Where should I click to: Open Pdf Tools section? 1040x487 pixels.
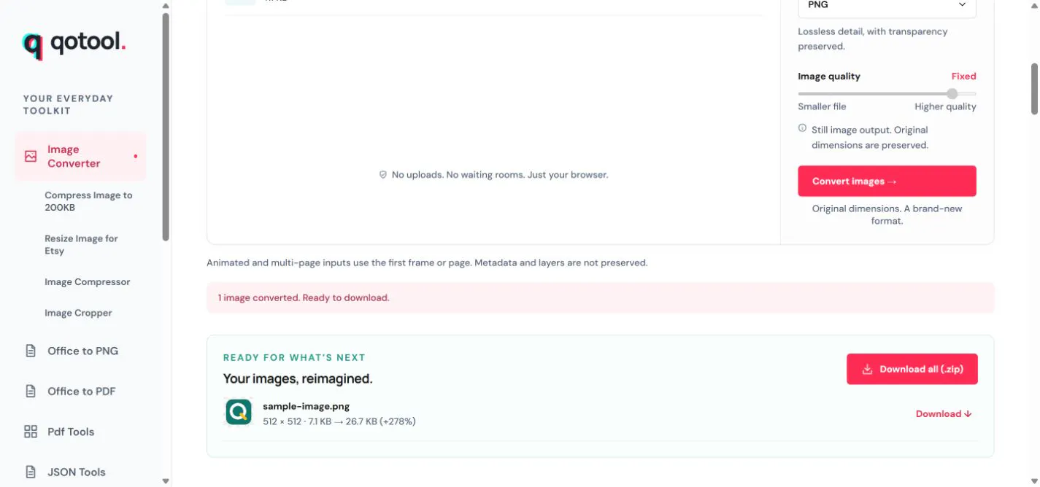pos(71,432)
